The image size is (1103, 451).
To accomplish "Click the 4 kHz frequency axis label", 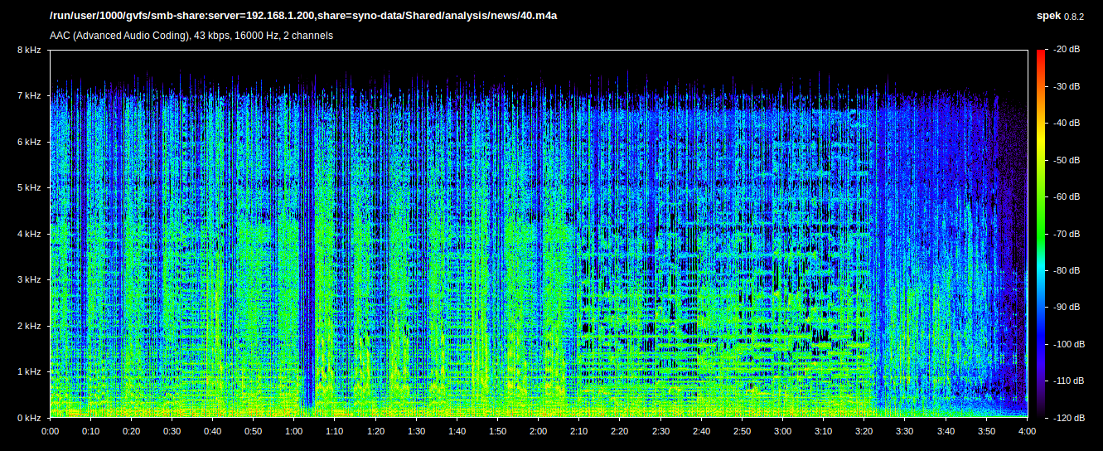I will coord(28,234).
